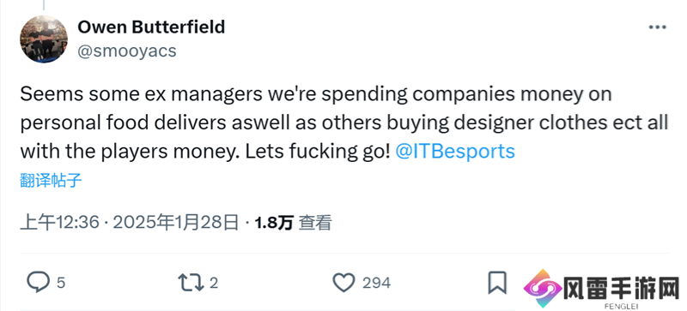
Task: Select the 查看 views label
Action: pos(314,223)
